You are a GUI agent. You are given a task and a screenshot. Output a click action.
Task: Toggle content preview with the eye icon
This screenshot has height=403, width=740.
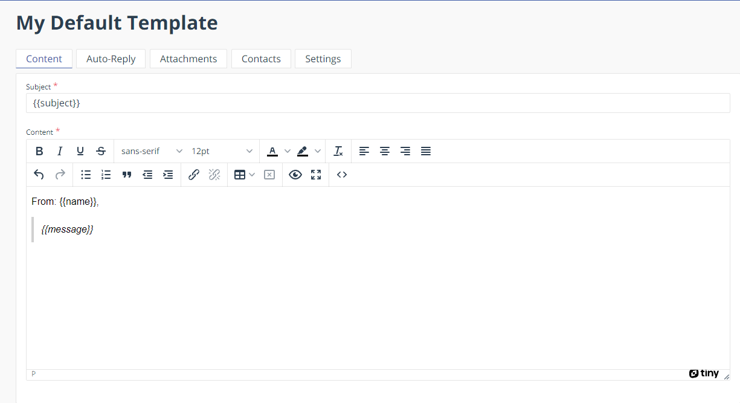pos(295,175)
